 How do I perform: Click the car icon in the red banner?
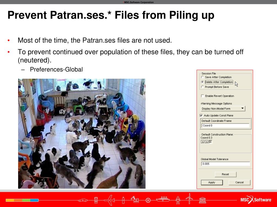(83, 200)
